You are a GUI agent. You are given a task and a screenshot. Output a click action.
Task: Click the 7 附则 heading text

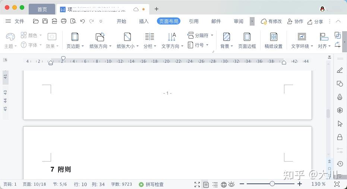point(61,169)
